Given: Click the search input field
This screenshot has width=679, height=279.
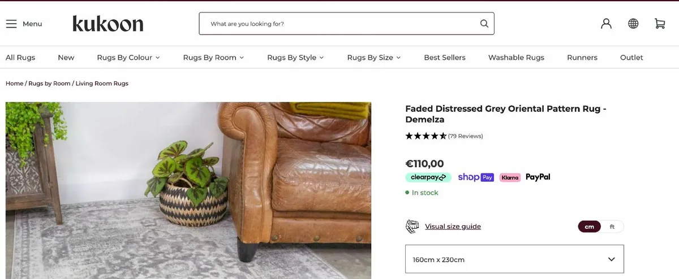Looking at the screenshot, I should tap(339, 24).
